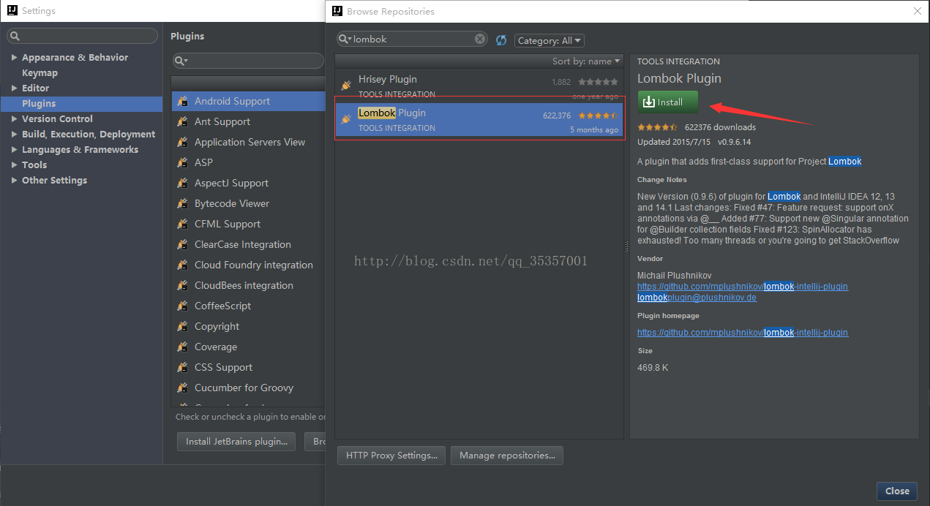Click the Settings sidebar search field

click(83, 36)
